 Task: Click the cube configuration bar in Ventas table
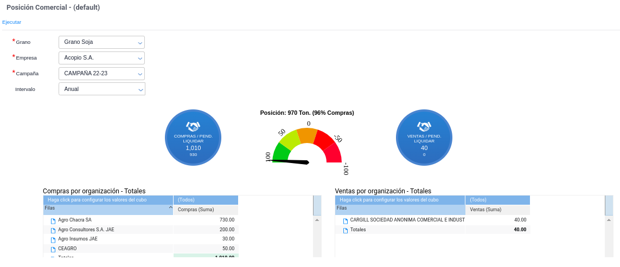point(400,200)
